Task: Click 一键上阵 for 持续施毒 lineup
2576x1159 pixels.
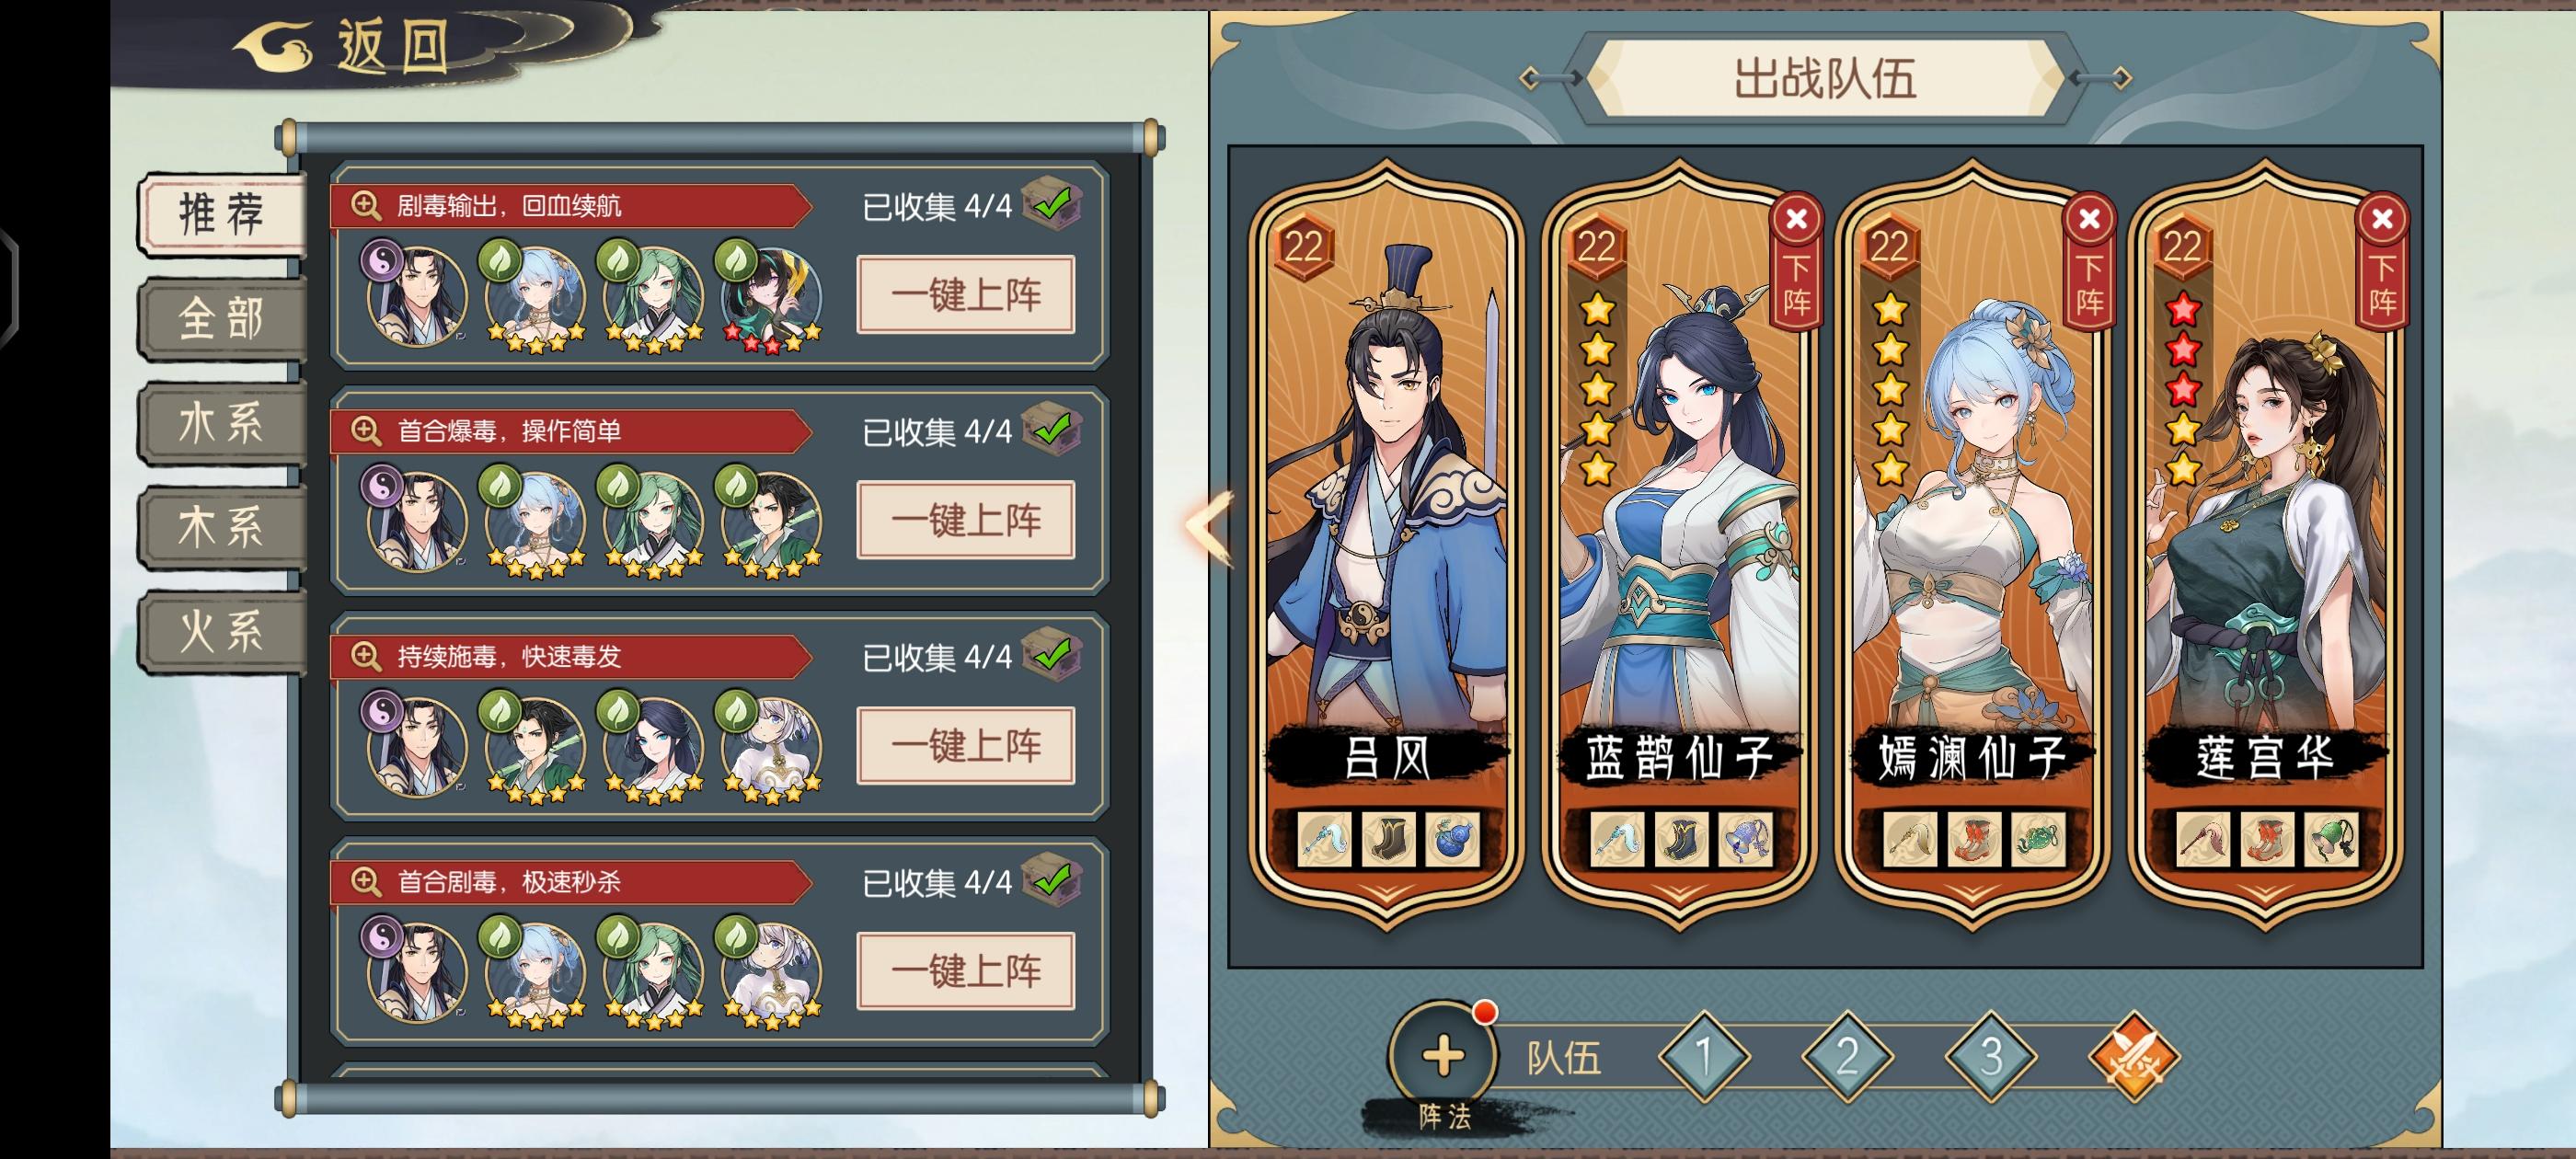Action: click(966, 745)
